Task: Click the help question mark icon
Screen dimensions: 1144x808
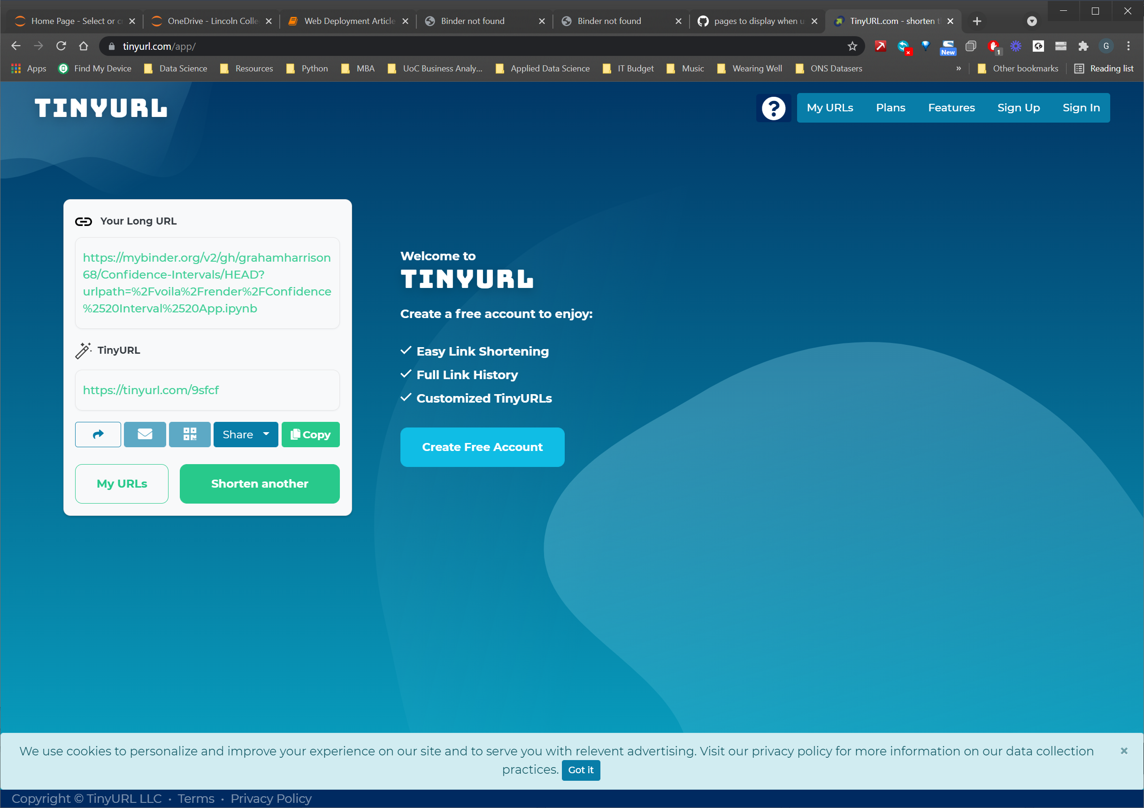Action: pos(773,108)
